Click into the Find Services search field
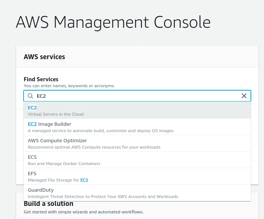 tap(137, 96)
